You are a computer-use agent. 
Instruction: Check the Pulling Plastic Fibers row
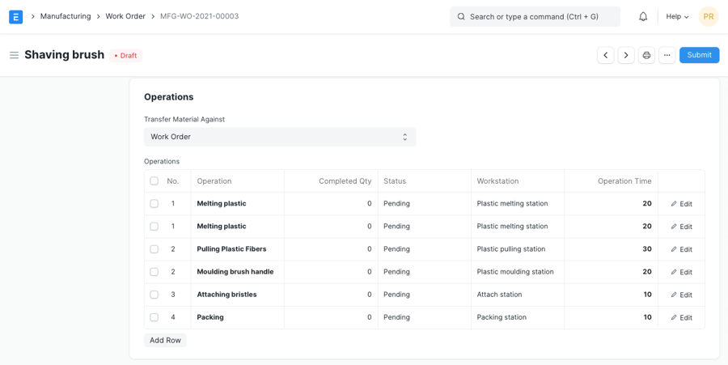(x=154, y=249)
